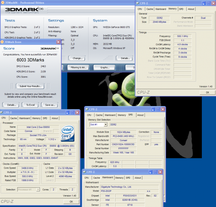Select CPU tab in CPU-Z Memory window
Screen dimensions: 216x207
[x=140, y=9]
